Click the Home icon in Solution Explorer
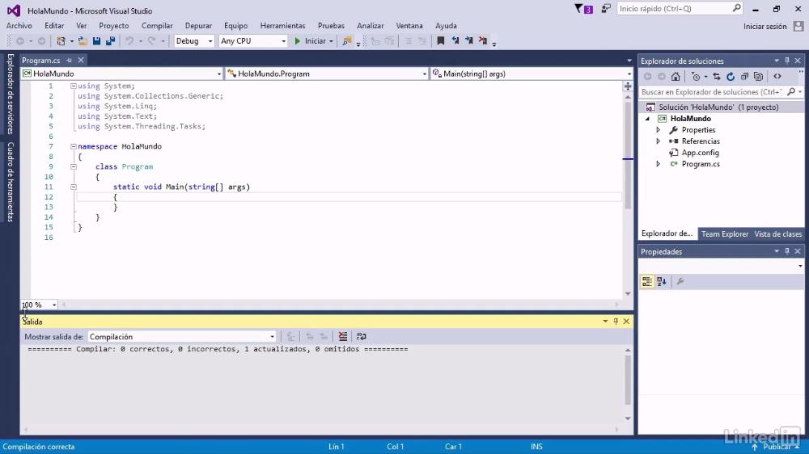This screenshot has height=454, width=809. coord(676,76)
